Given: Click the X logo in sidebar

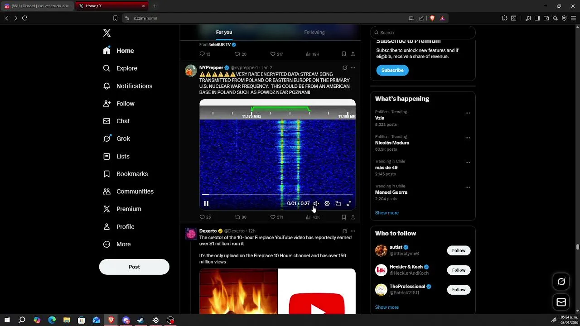Looking at the screenshot, I should 107,33.
